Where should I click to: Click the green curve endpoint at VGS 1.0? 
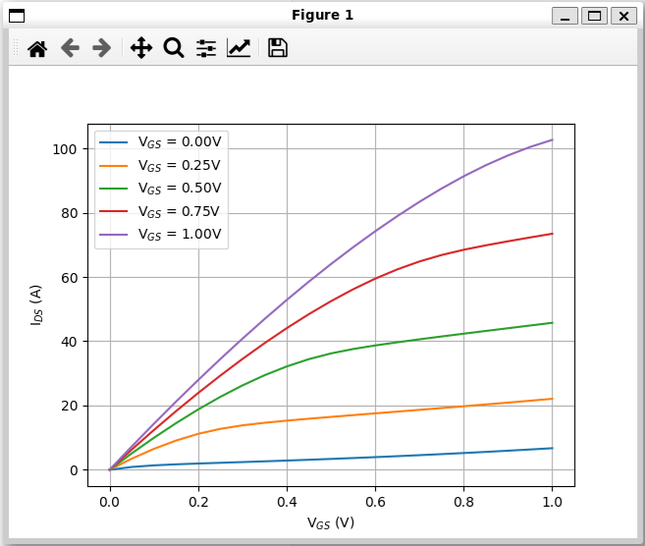coord(552,322)
